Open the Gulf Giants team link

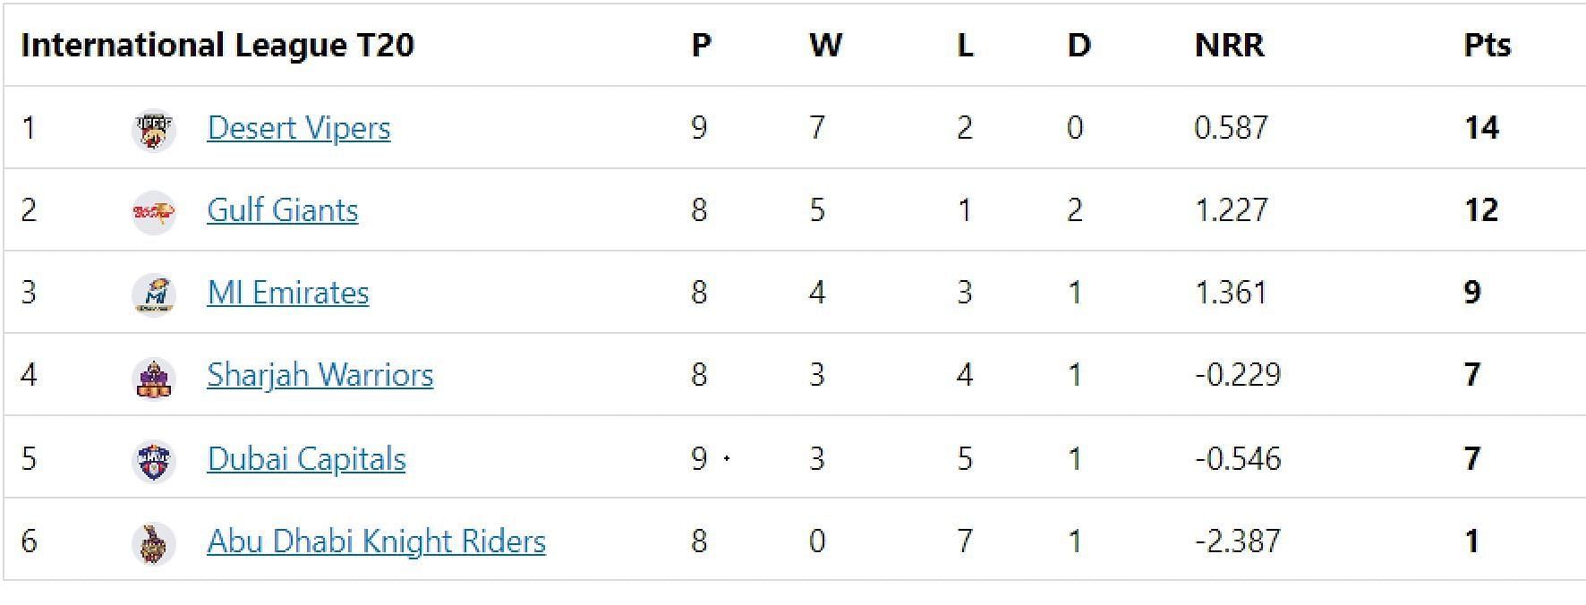point(283,210)
